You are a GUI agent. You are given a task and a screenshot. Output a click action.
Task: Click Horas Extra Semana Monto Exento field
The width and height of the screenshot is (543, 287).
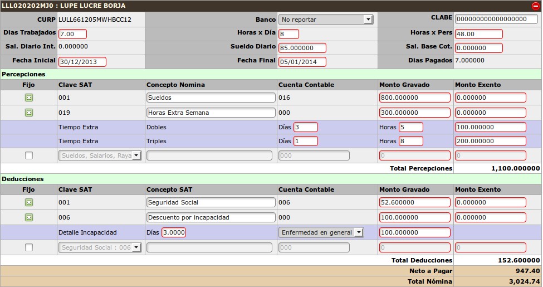coord(490,113)
